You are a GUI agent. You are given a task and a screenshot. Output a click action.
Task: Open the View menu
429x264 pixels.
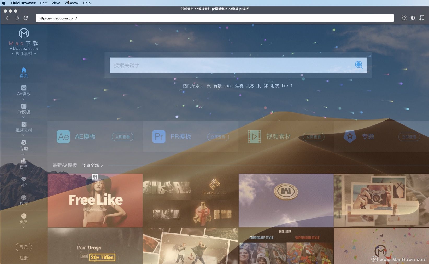click(x=55, y=3)
